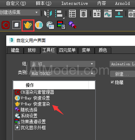Switch to the 四元菜单 tab
This screenshot has height=140, width=135.
click(67, 50)
